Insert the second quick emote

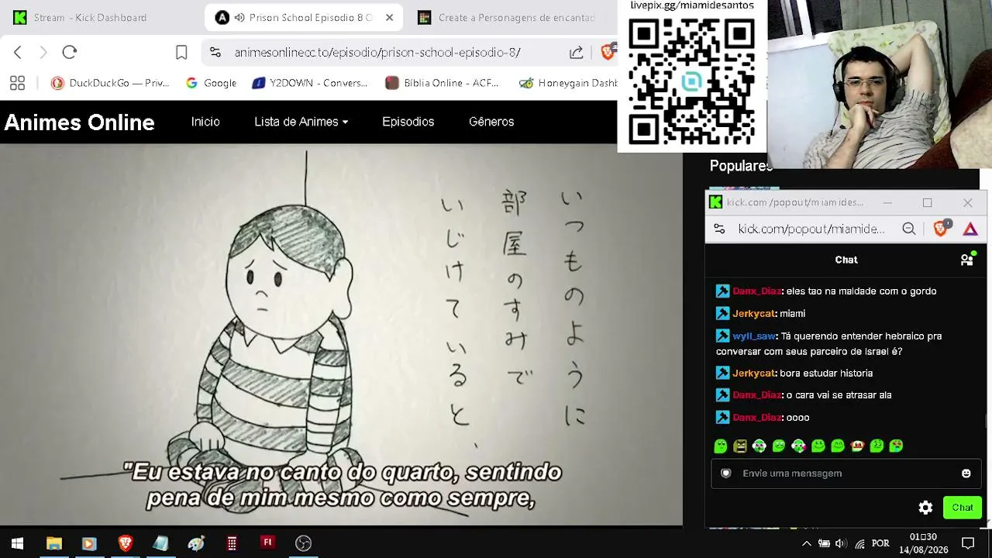740,446
